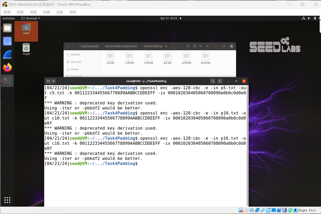Click VirtualBox optical disk status icon

[247, 210]
